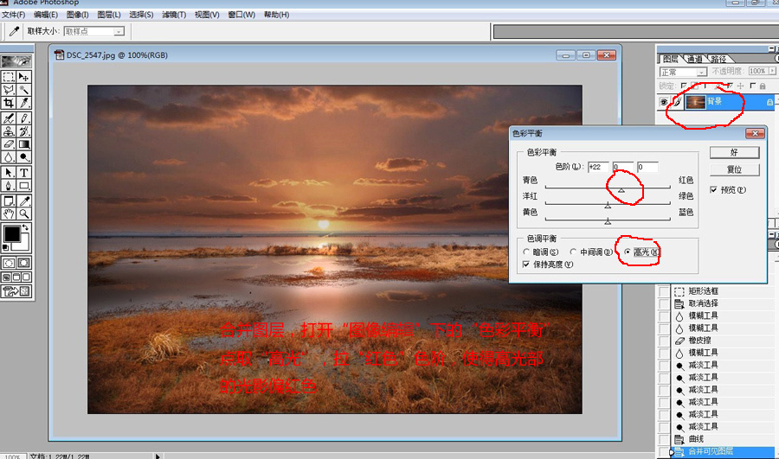Screen dimensions: 779x459
Task: Select the Polygonal Lasso tool
Action: tap(9, 90)
